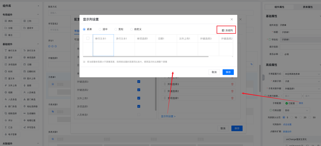This screenshot has width=321, height=146.
Task: Uncheck the 外键选择3 field checkbox
Action: pyautogui.click(x=139, y=81)
